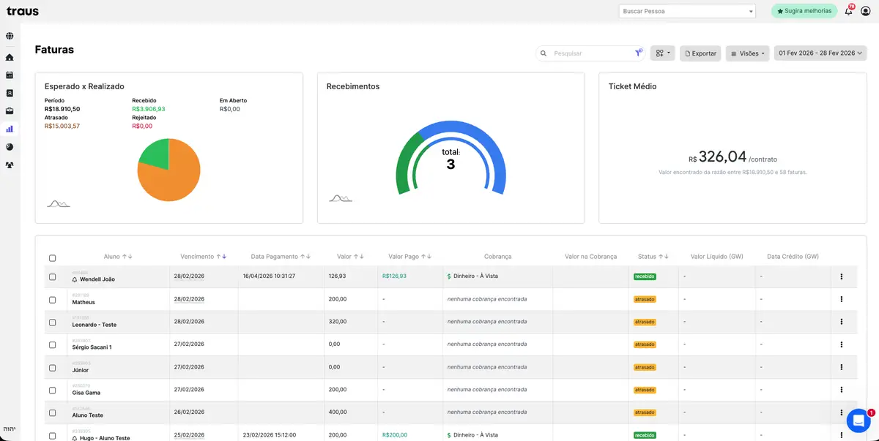This screenshot has width=879, height=441.
Task: Click the Dinheiro - À Vista cobrança for Wendell João
Action: click(472, 276)
